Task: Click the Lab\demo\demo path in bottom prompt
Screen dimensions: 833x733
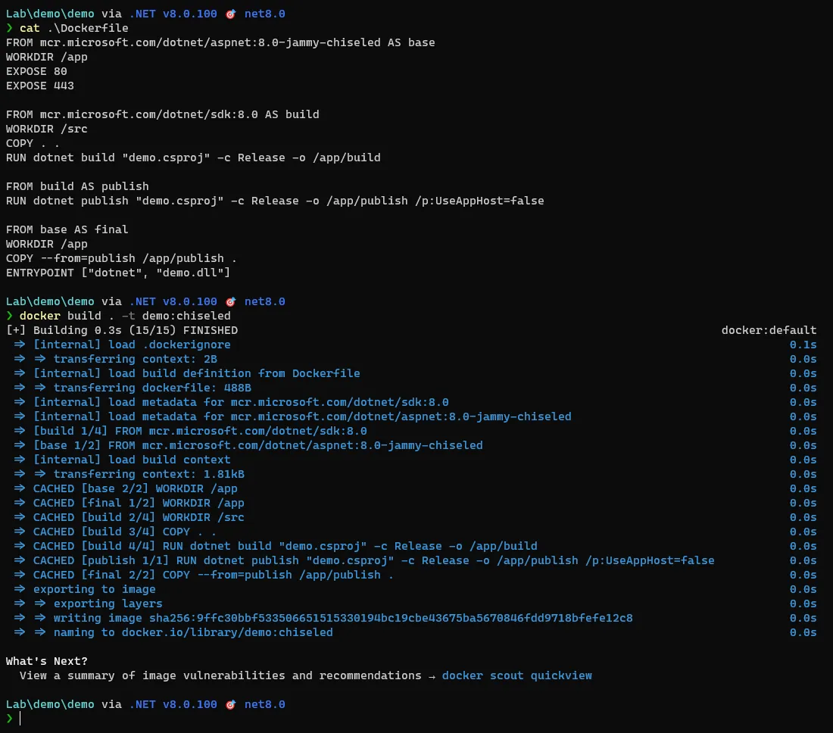Action: (x=49, y=704)
